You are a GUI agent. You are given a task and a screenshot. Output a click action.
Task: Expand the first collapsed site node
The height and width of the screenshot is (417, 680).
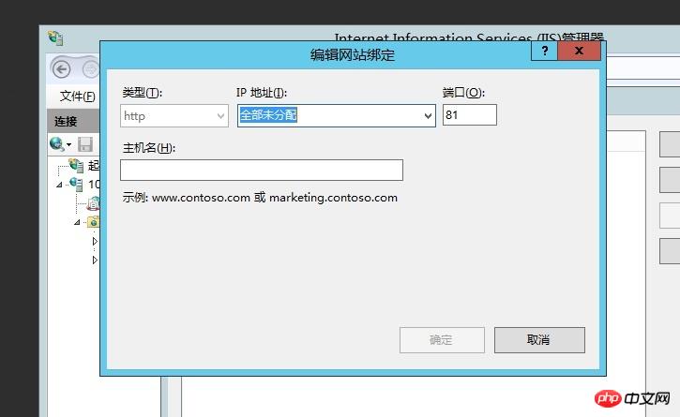tap(95, 241)
